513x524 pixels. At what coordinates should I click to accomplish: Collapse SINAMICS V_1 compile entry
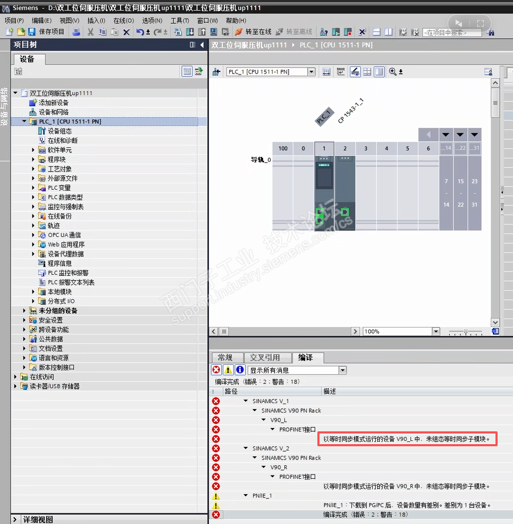pyautogui.click(x=246, y=400)
